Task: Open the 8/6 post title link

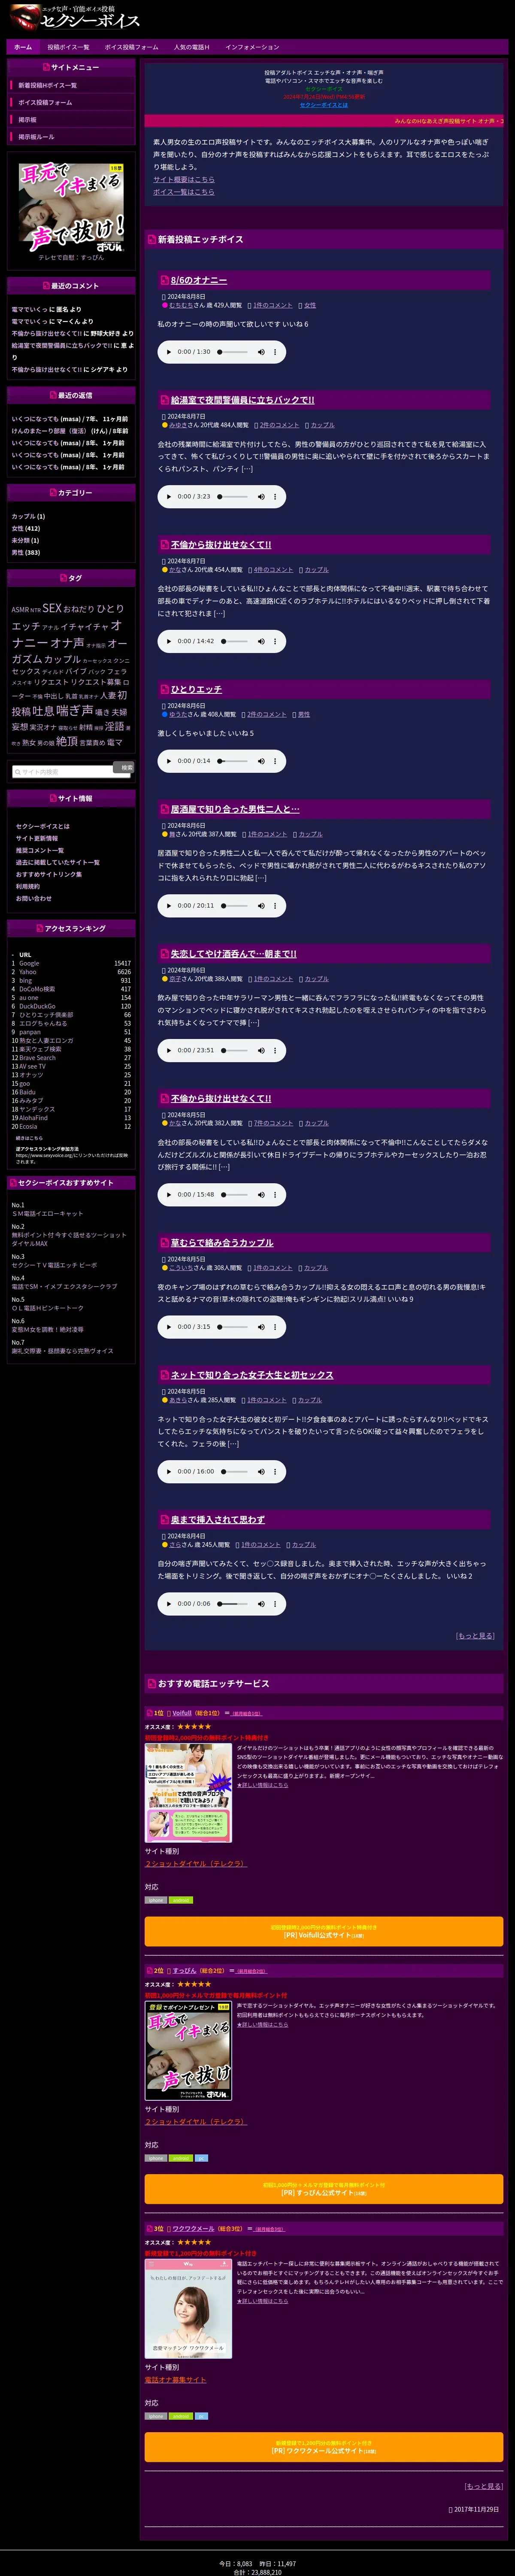Action: click(x=199, y=280)
